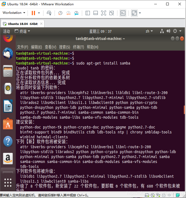This screenshot has width=186, height=198.
Task: Open the VMware console view icon
Action: [x=123, y=13]
